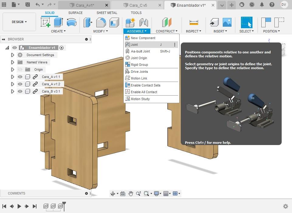Screen dimensions: 292x213
Task: Activate Ensamblador v1 component radio button
Action: tap(61, 48)
